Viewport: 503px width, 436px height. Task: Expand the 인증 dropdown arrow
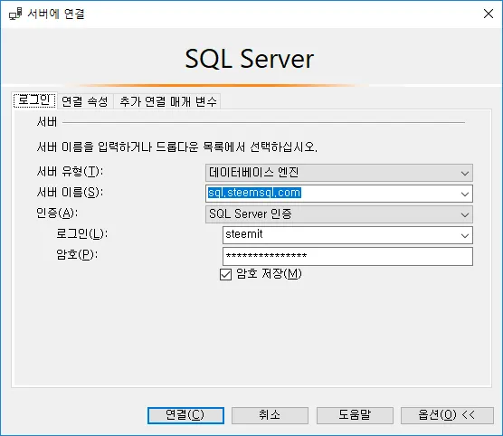[465, 214]
